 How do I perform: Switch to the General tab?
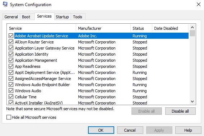(11, 17)
